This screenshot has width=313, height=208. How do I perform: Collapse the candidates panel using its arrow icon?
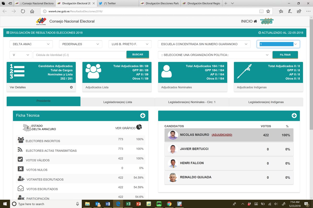[x=294, y=115]
